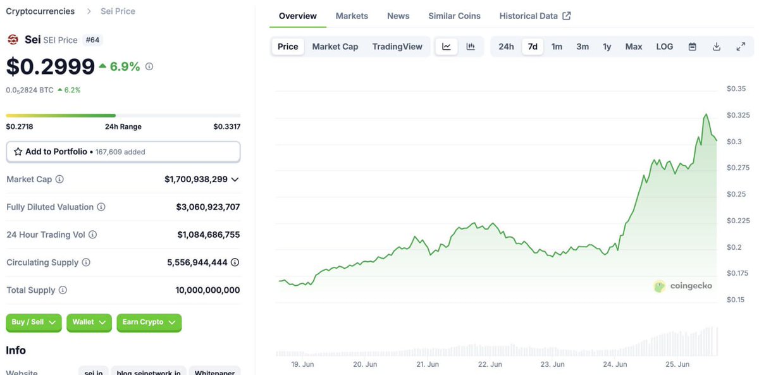Click the Info section heading
759x375 pixels.
pyautogui.click(x=16, y=350)
